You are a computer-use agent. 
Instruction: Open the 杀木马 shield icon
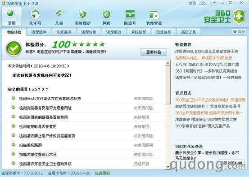tap(35, 14)
